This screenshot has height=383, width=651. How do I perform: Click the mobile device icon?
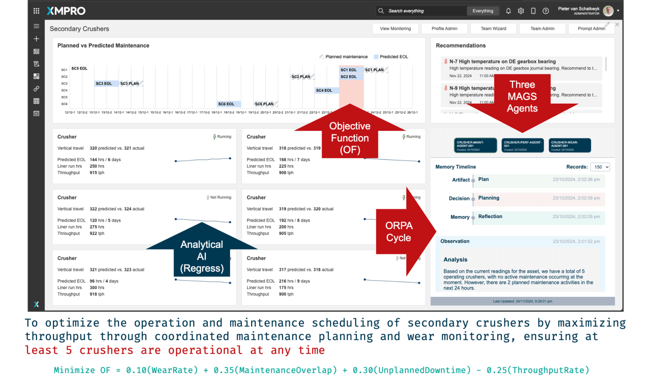pos(533,11)
